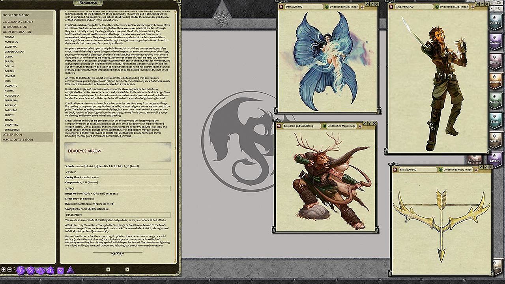This screenshot has height=284, width=505.
Task: Go to previous reference page arrow
Action: coord(108,269)
